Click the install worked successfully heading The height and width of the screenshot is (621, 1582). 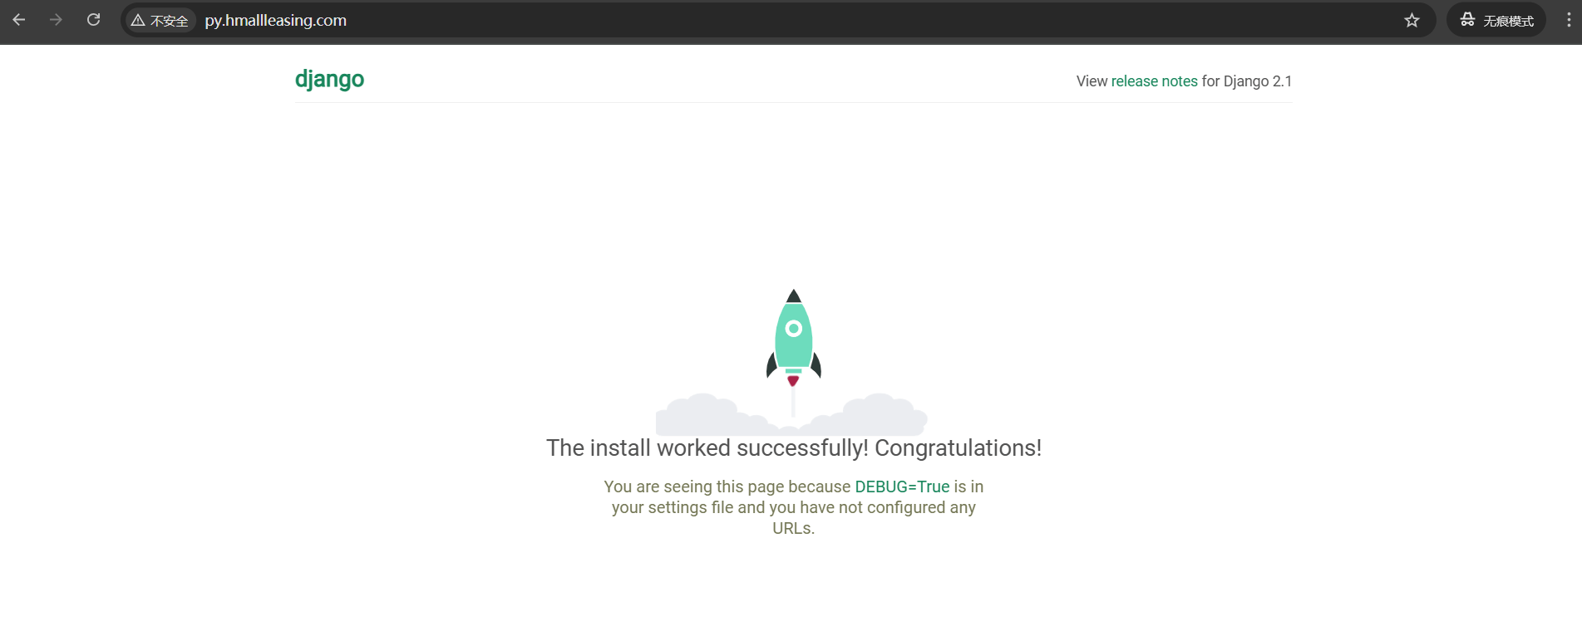coord(793,448)
